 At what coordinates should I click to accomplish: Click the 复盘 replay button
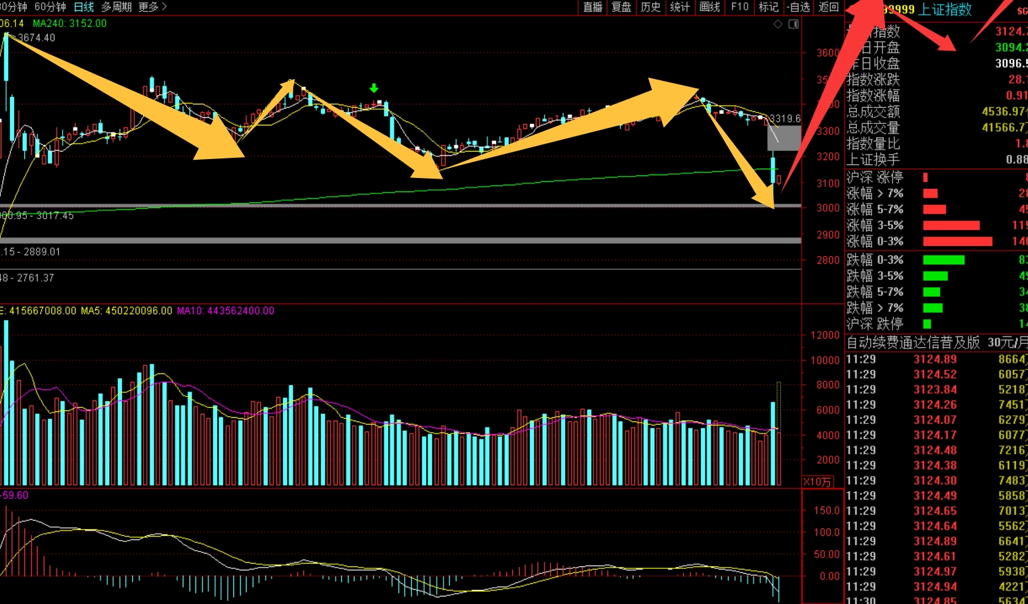(622, 7)
